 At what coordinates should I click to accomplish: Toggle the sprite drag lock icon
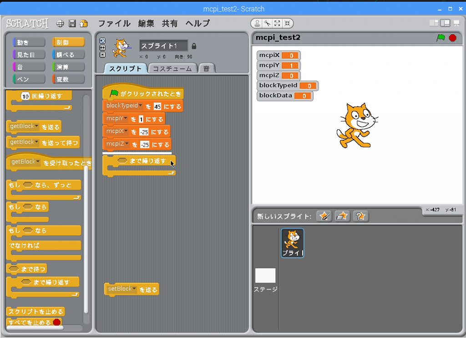point(194,46)
